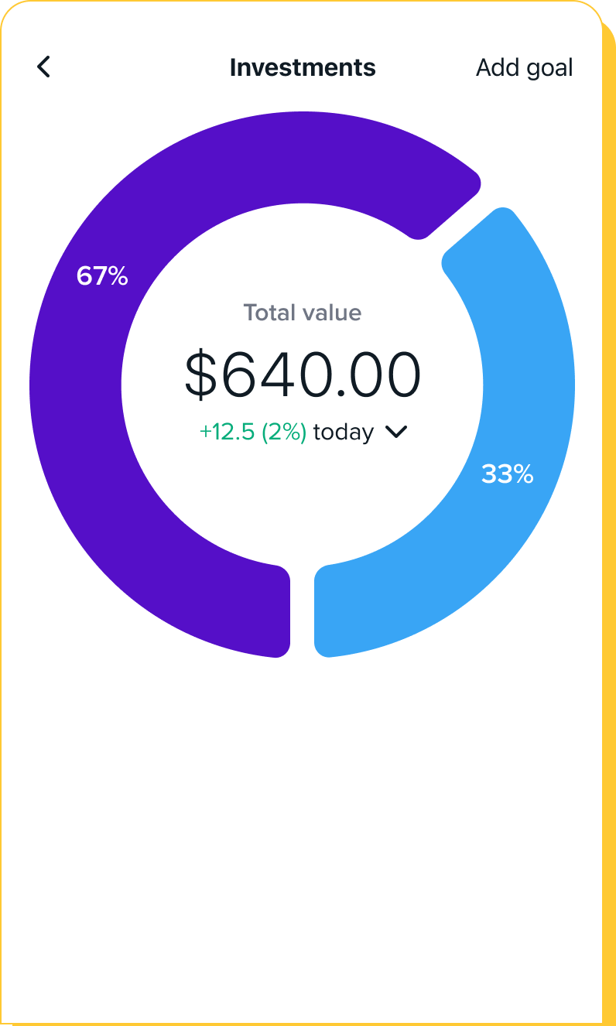
Task: Tap the back arrow icon
Action: tap(44, 67)
